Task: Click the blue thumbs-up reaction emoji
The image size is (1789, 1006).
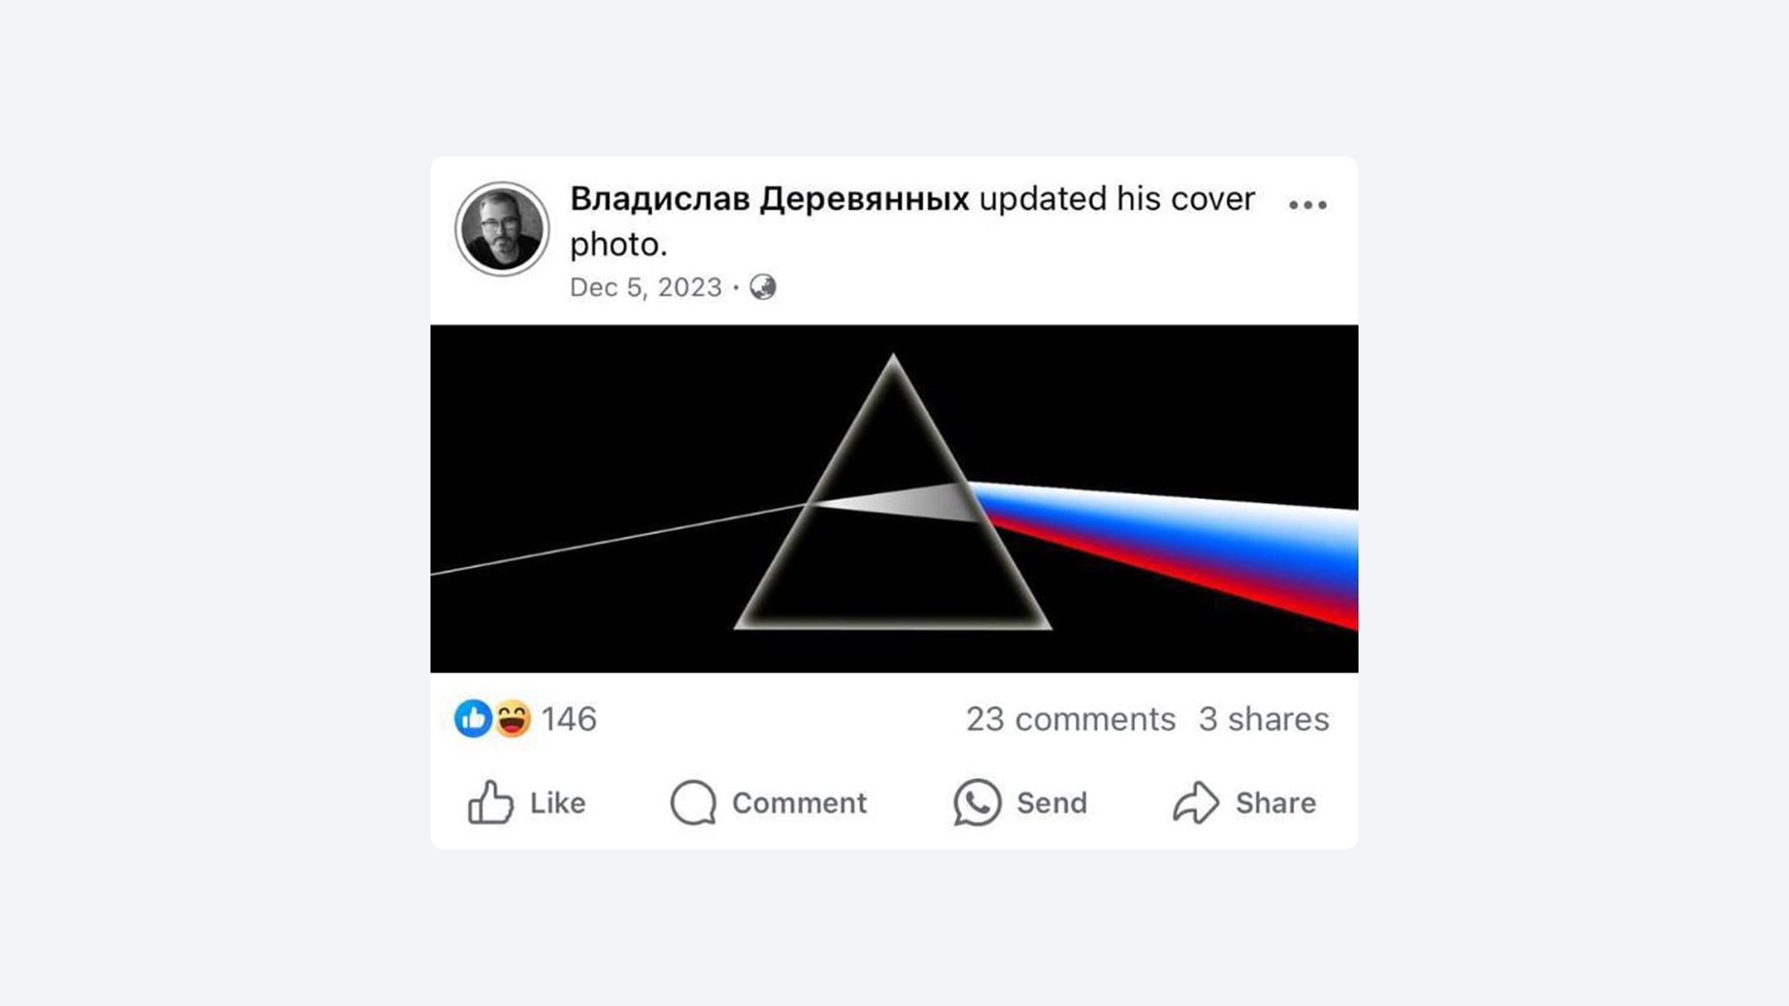Action: tap(473, 718)
